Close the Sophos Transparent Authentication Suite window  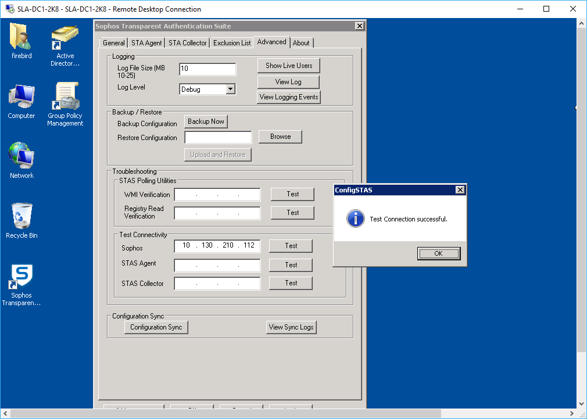pos(359,26)
